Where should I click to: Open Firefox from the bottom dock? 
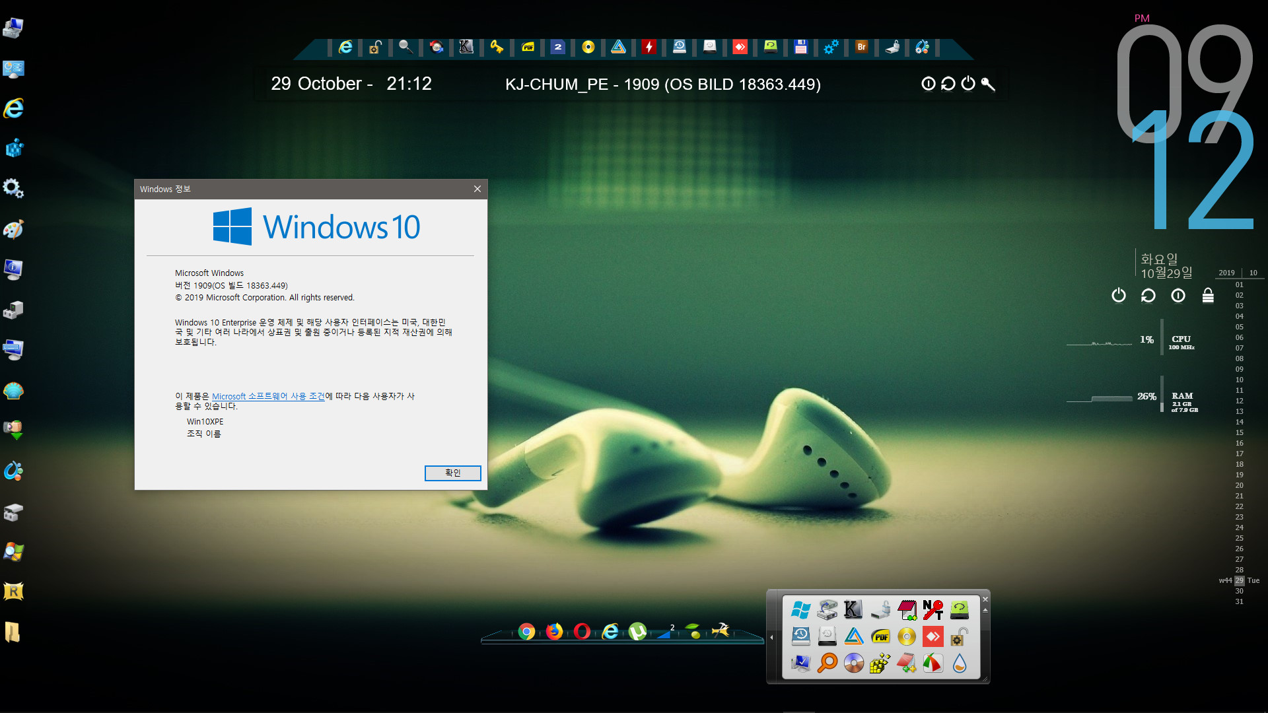pos(554,632)
